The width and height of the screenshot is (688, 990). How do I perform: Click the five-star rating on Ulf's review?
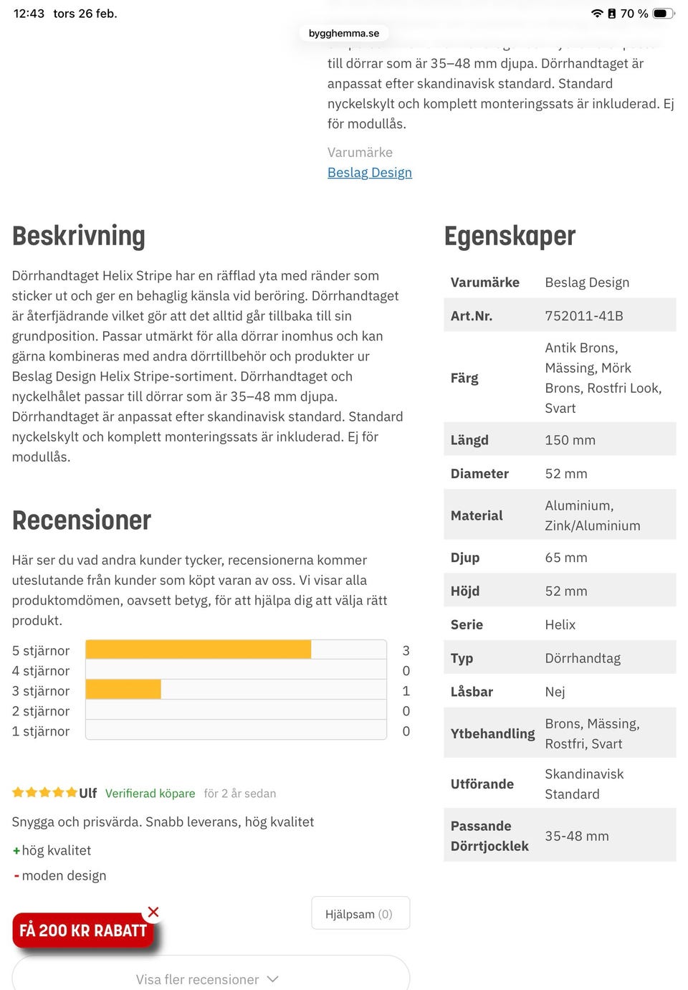44,793
